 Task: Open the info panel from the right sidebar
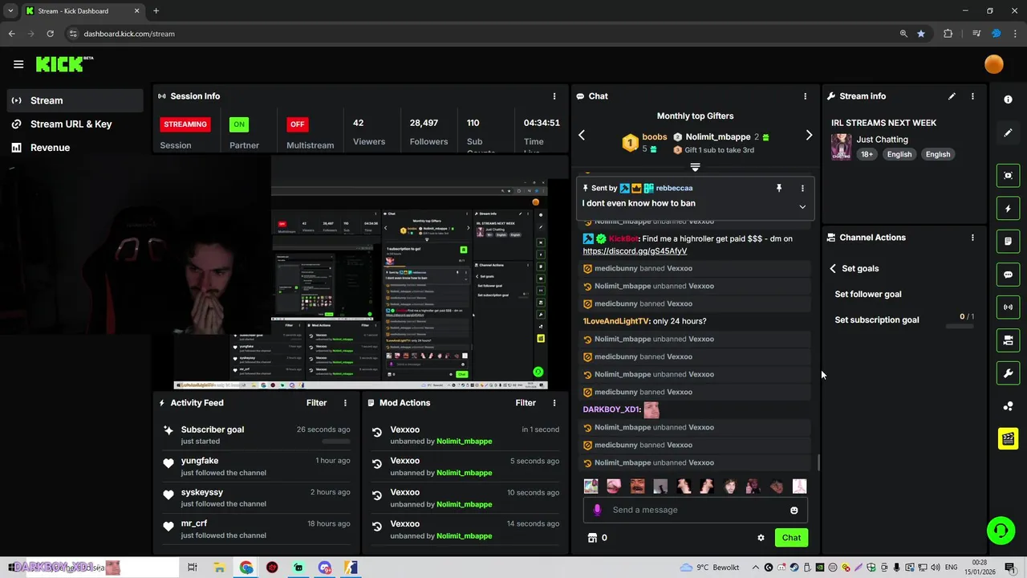pos(1008,100)
